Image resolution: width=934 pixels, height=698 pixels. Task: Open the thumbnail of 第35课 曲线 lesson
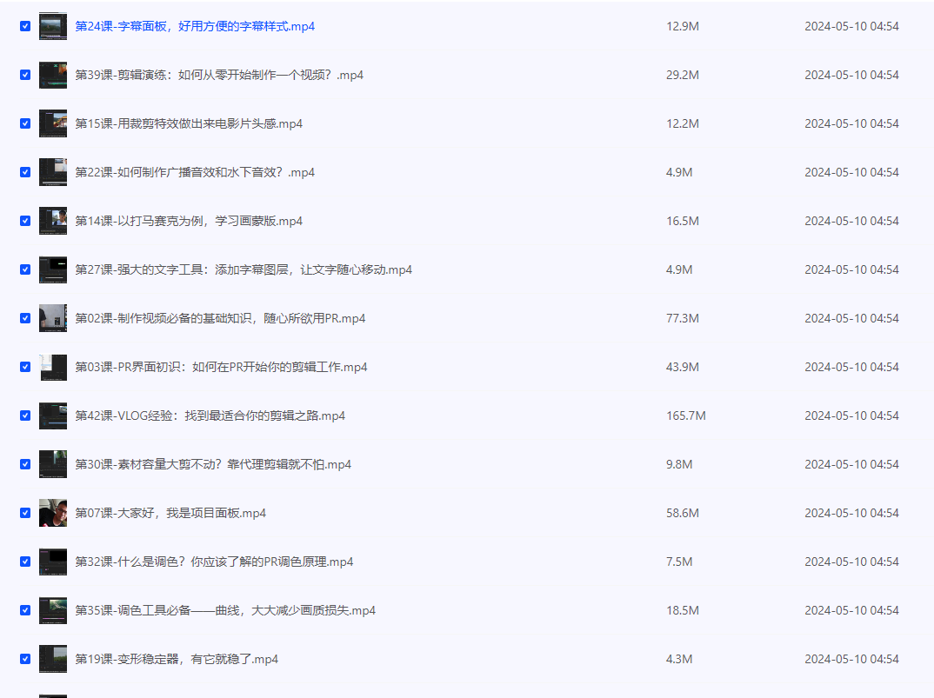[x=52, y=610]
